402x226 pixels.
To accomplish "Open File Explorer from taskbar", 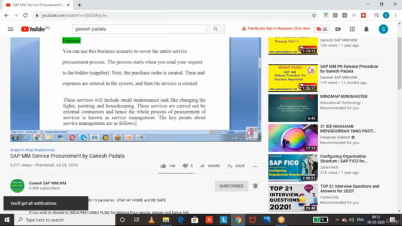I will pyautogui.click(x=166, y=220).
